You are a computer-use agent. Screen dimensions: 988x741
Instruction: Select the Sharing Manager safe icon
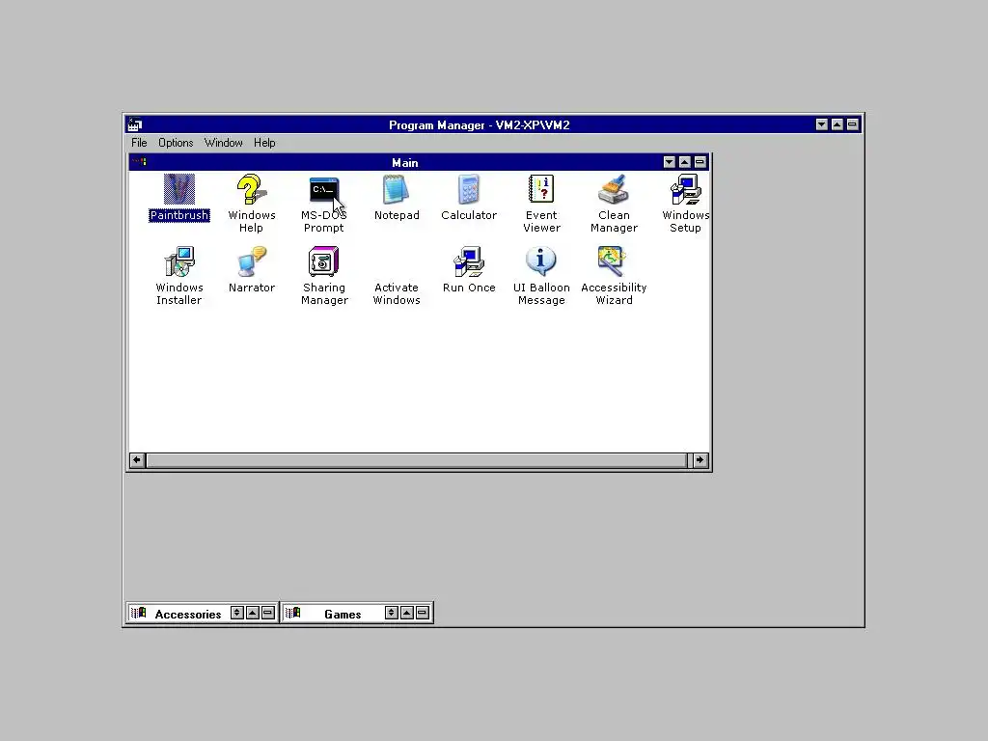pos(324,261)
